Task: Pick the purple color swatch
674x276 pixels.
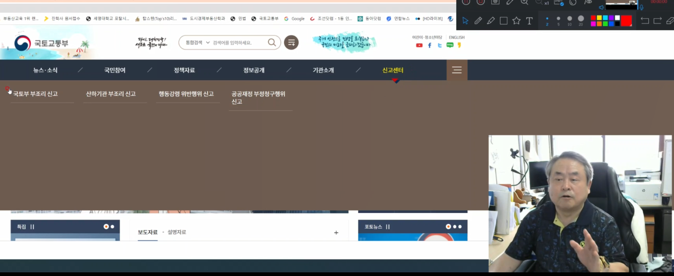Action: tap(611, 18)
